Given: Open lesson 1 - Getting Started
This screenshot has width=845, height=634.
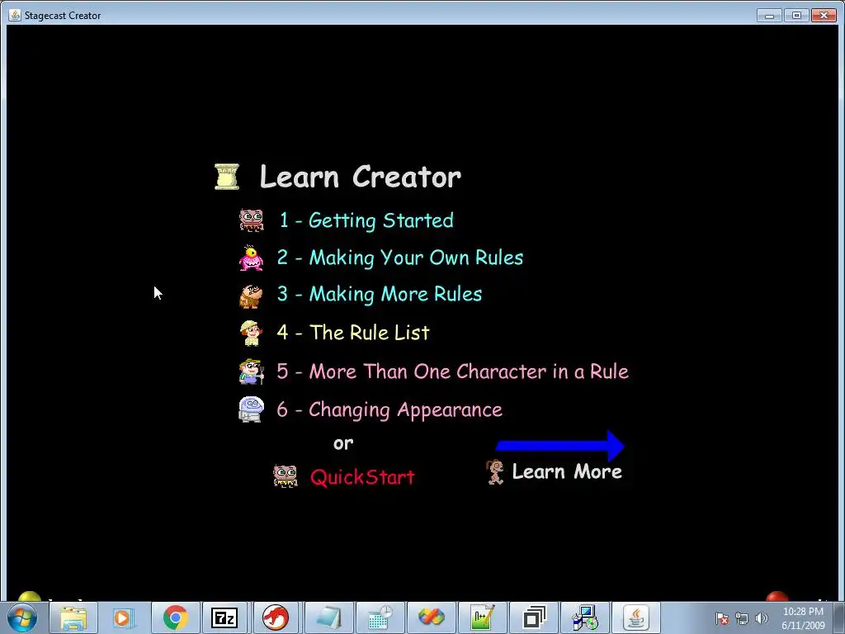Looking at the screenshot, I should [366, 220].
